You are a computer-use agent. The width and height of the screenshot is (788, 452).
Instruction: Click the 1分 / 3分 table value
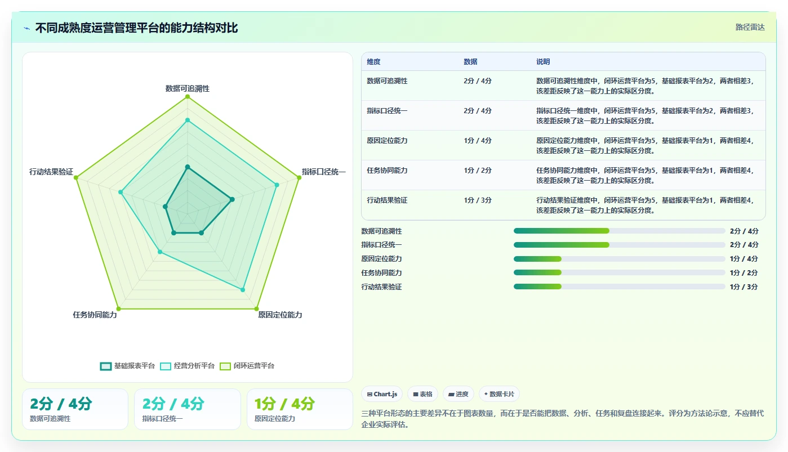pyautogui.click(x=478, y=200)
